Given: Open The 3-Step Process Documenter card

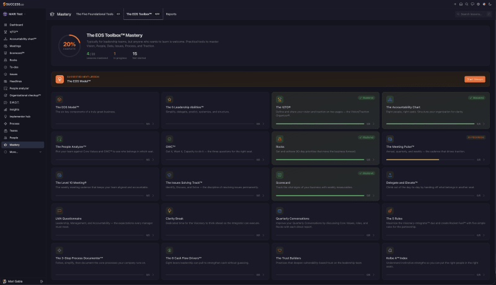Looking at the screenshot, I should [105, 261].
